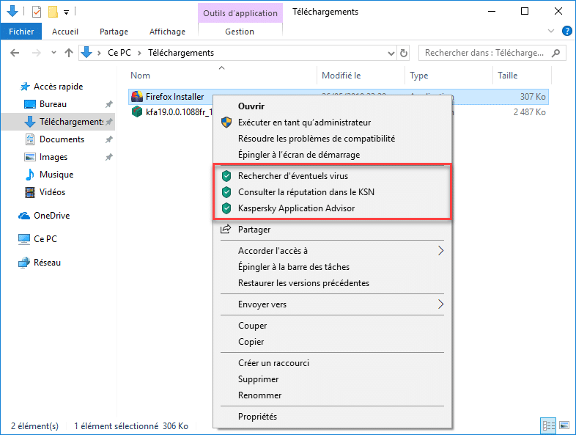576x435 pixels.
Task: Click the Ce PC computer icon
Action: 24,239
